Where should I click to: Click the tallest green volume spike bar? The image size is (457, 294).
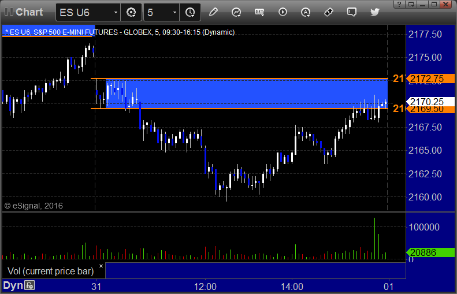pos(374,239)
